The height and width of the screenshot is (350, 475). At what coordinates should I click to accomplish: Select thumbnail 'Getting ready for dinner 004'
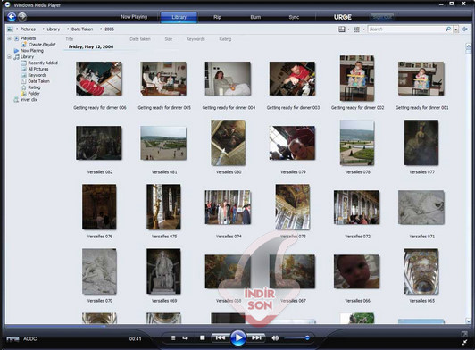pyautogui.click(x=228, y=79)
